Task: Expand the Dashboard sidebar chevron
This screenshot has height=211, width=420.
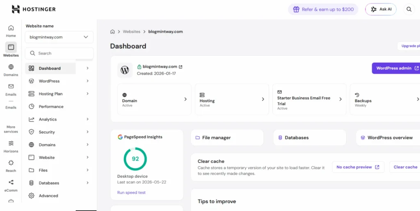Action: click(88, 68)
